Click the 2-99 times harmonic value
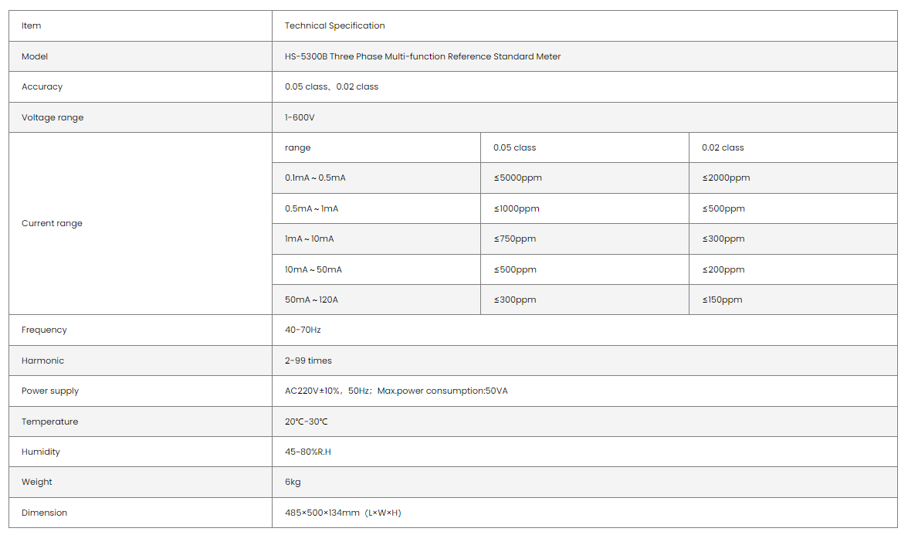This screenshot has width=908, height=535. coord(308,361)
